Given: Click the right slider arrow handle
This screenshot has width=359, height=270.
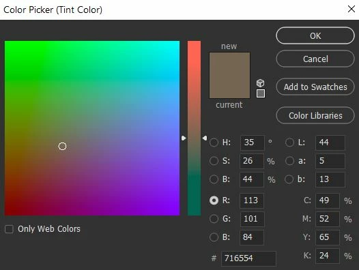Looking at the screenshot, I should coord(205,138).
